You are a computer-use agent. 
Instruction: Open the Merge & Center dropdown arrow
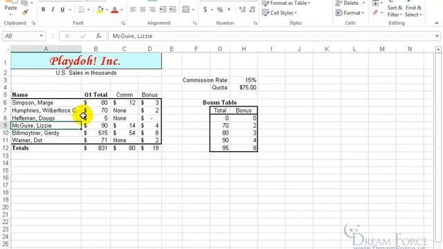point(193,10)
